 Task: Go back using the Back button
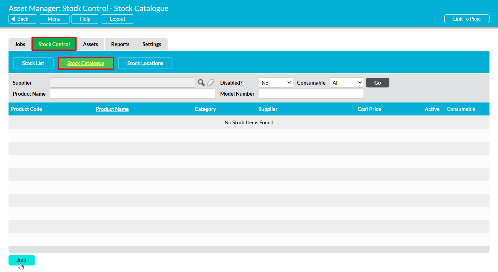point(23,19)
